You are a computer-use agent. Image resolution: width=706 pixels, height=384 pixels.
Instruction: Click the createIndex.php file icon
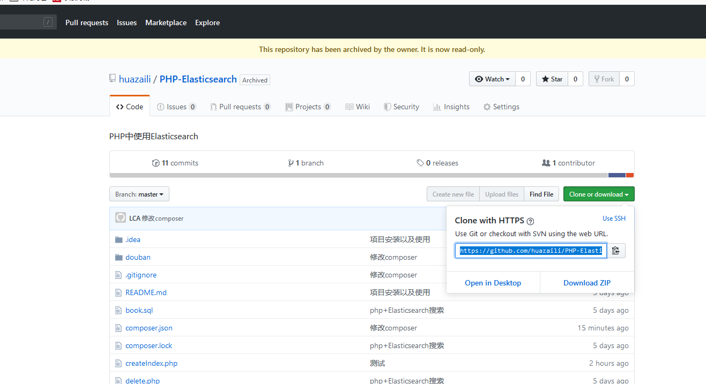pos(118,363)
